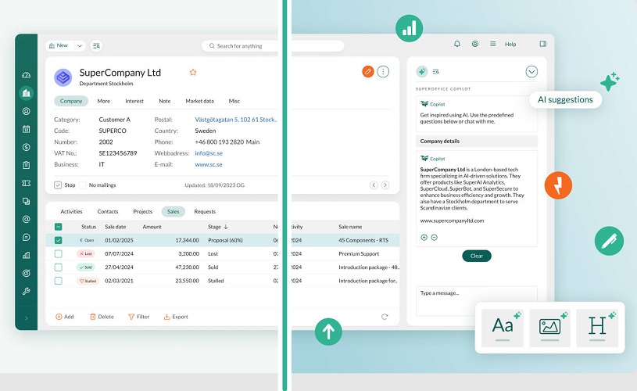
Task: Open the dropdown arrow next to New
Action: pos(80,46)
